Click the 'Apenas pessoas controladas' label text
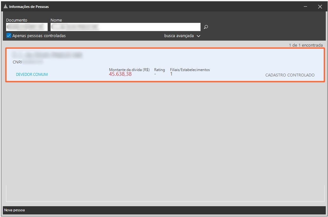Viewport: 328px width, 217px height. [39, 36]
